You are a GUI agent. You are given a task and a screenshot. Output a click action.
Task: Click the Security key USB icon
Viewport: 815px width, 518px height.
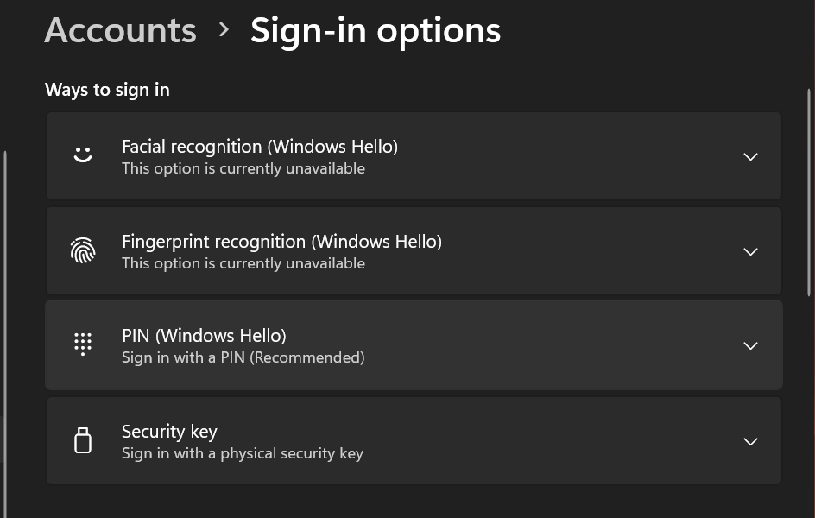[x=83, y=441]
